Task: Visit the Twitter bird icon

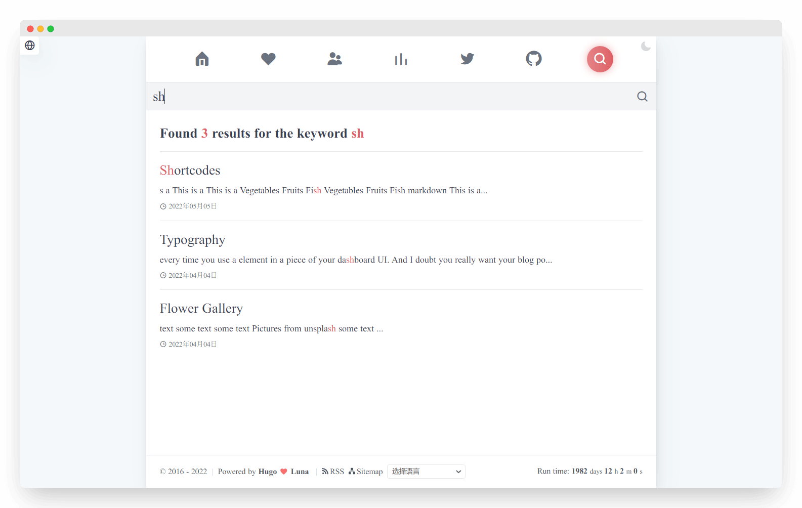Action: point(467,59)
